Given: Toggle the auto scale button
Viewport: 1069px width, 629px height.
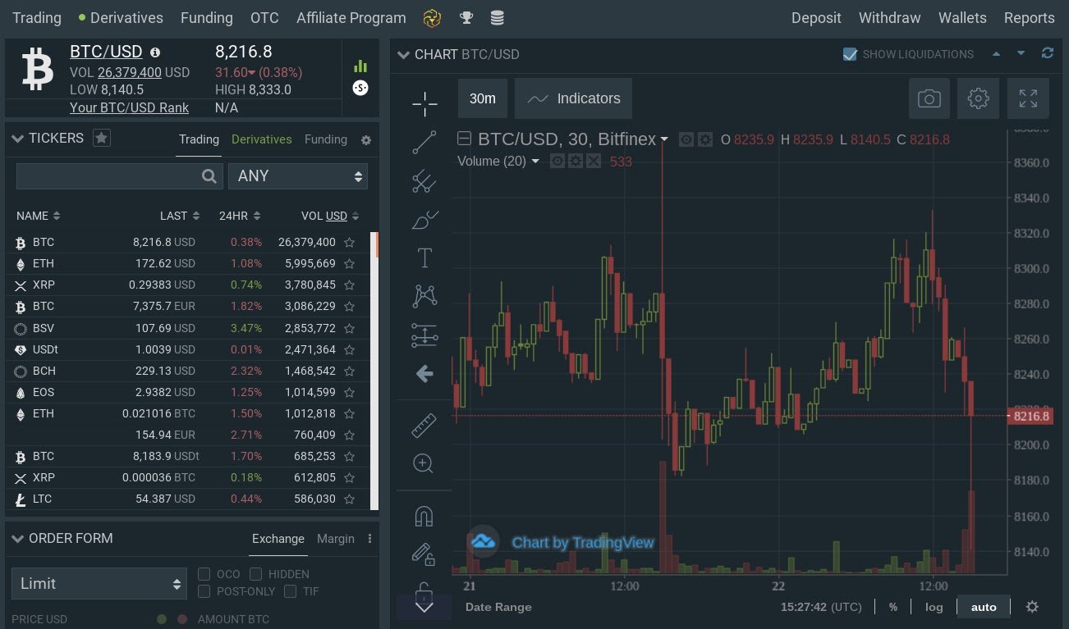Looking at the screenshot, I should [984, 607].
